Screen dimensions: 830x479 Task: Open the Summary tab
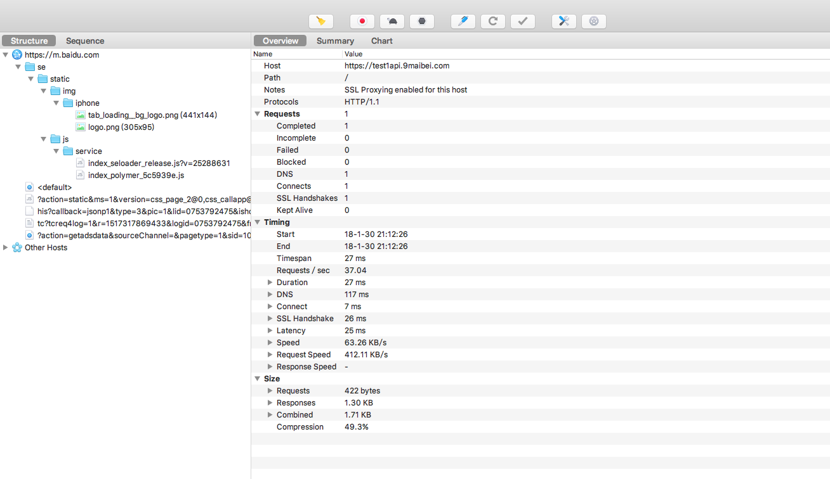point(335,41)
